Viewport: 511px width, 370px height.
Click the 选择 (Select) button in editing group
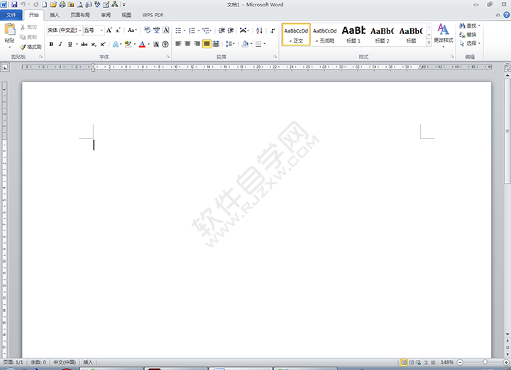click(470, 43)
